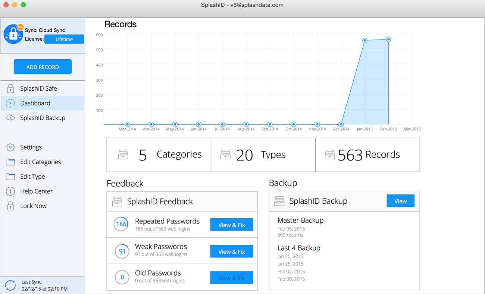The image size is (485, 294).
Task: Click the Repeated Passwords label
Action: [167, 221]
